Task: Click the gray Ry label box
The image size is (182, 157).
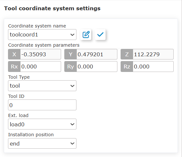Action: 70,67
